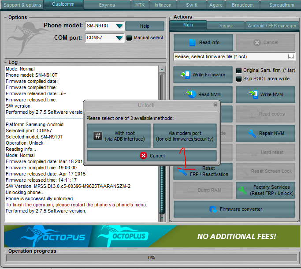Click log line 'Platform: Samsung Android'
Viewport: 301px width, 269px height.
tap(34, 124)
